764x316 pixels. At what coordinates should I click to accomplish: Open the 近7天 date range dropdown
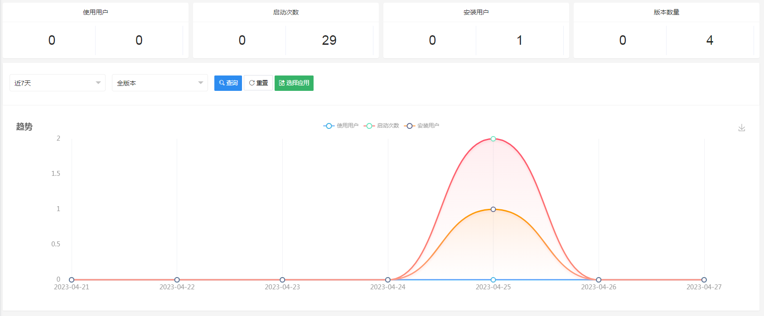tap(58, 83)
